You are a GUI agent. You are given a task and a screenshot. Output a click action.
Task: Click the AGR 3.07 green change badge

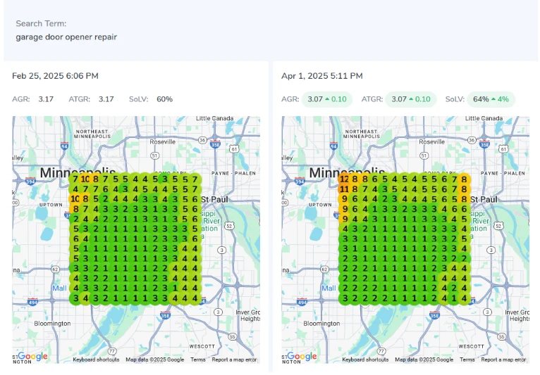point(328,99)
